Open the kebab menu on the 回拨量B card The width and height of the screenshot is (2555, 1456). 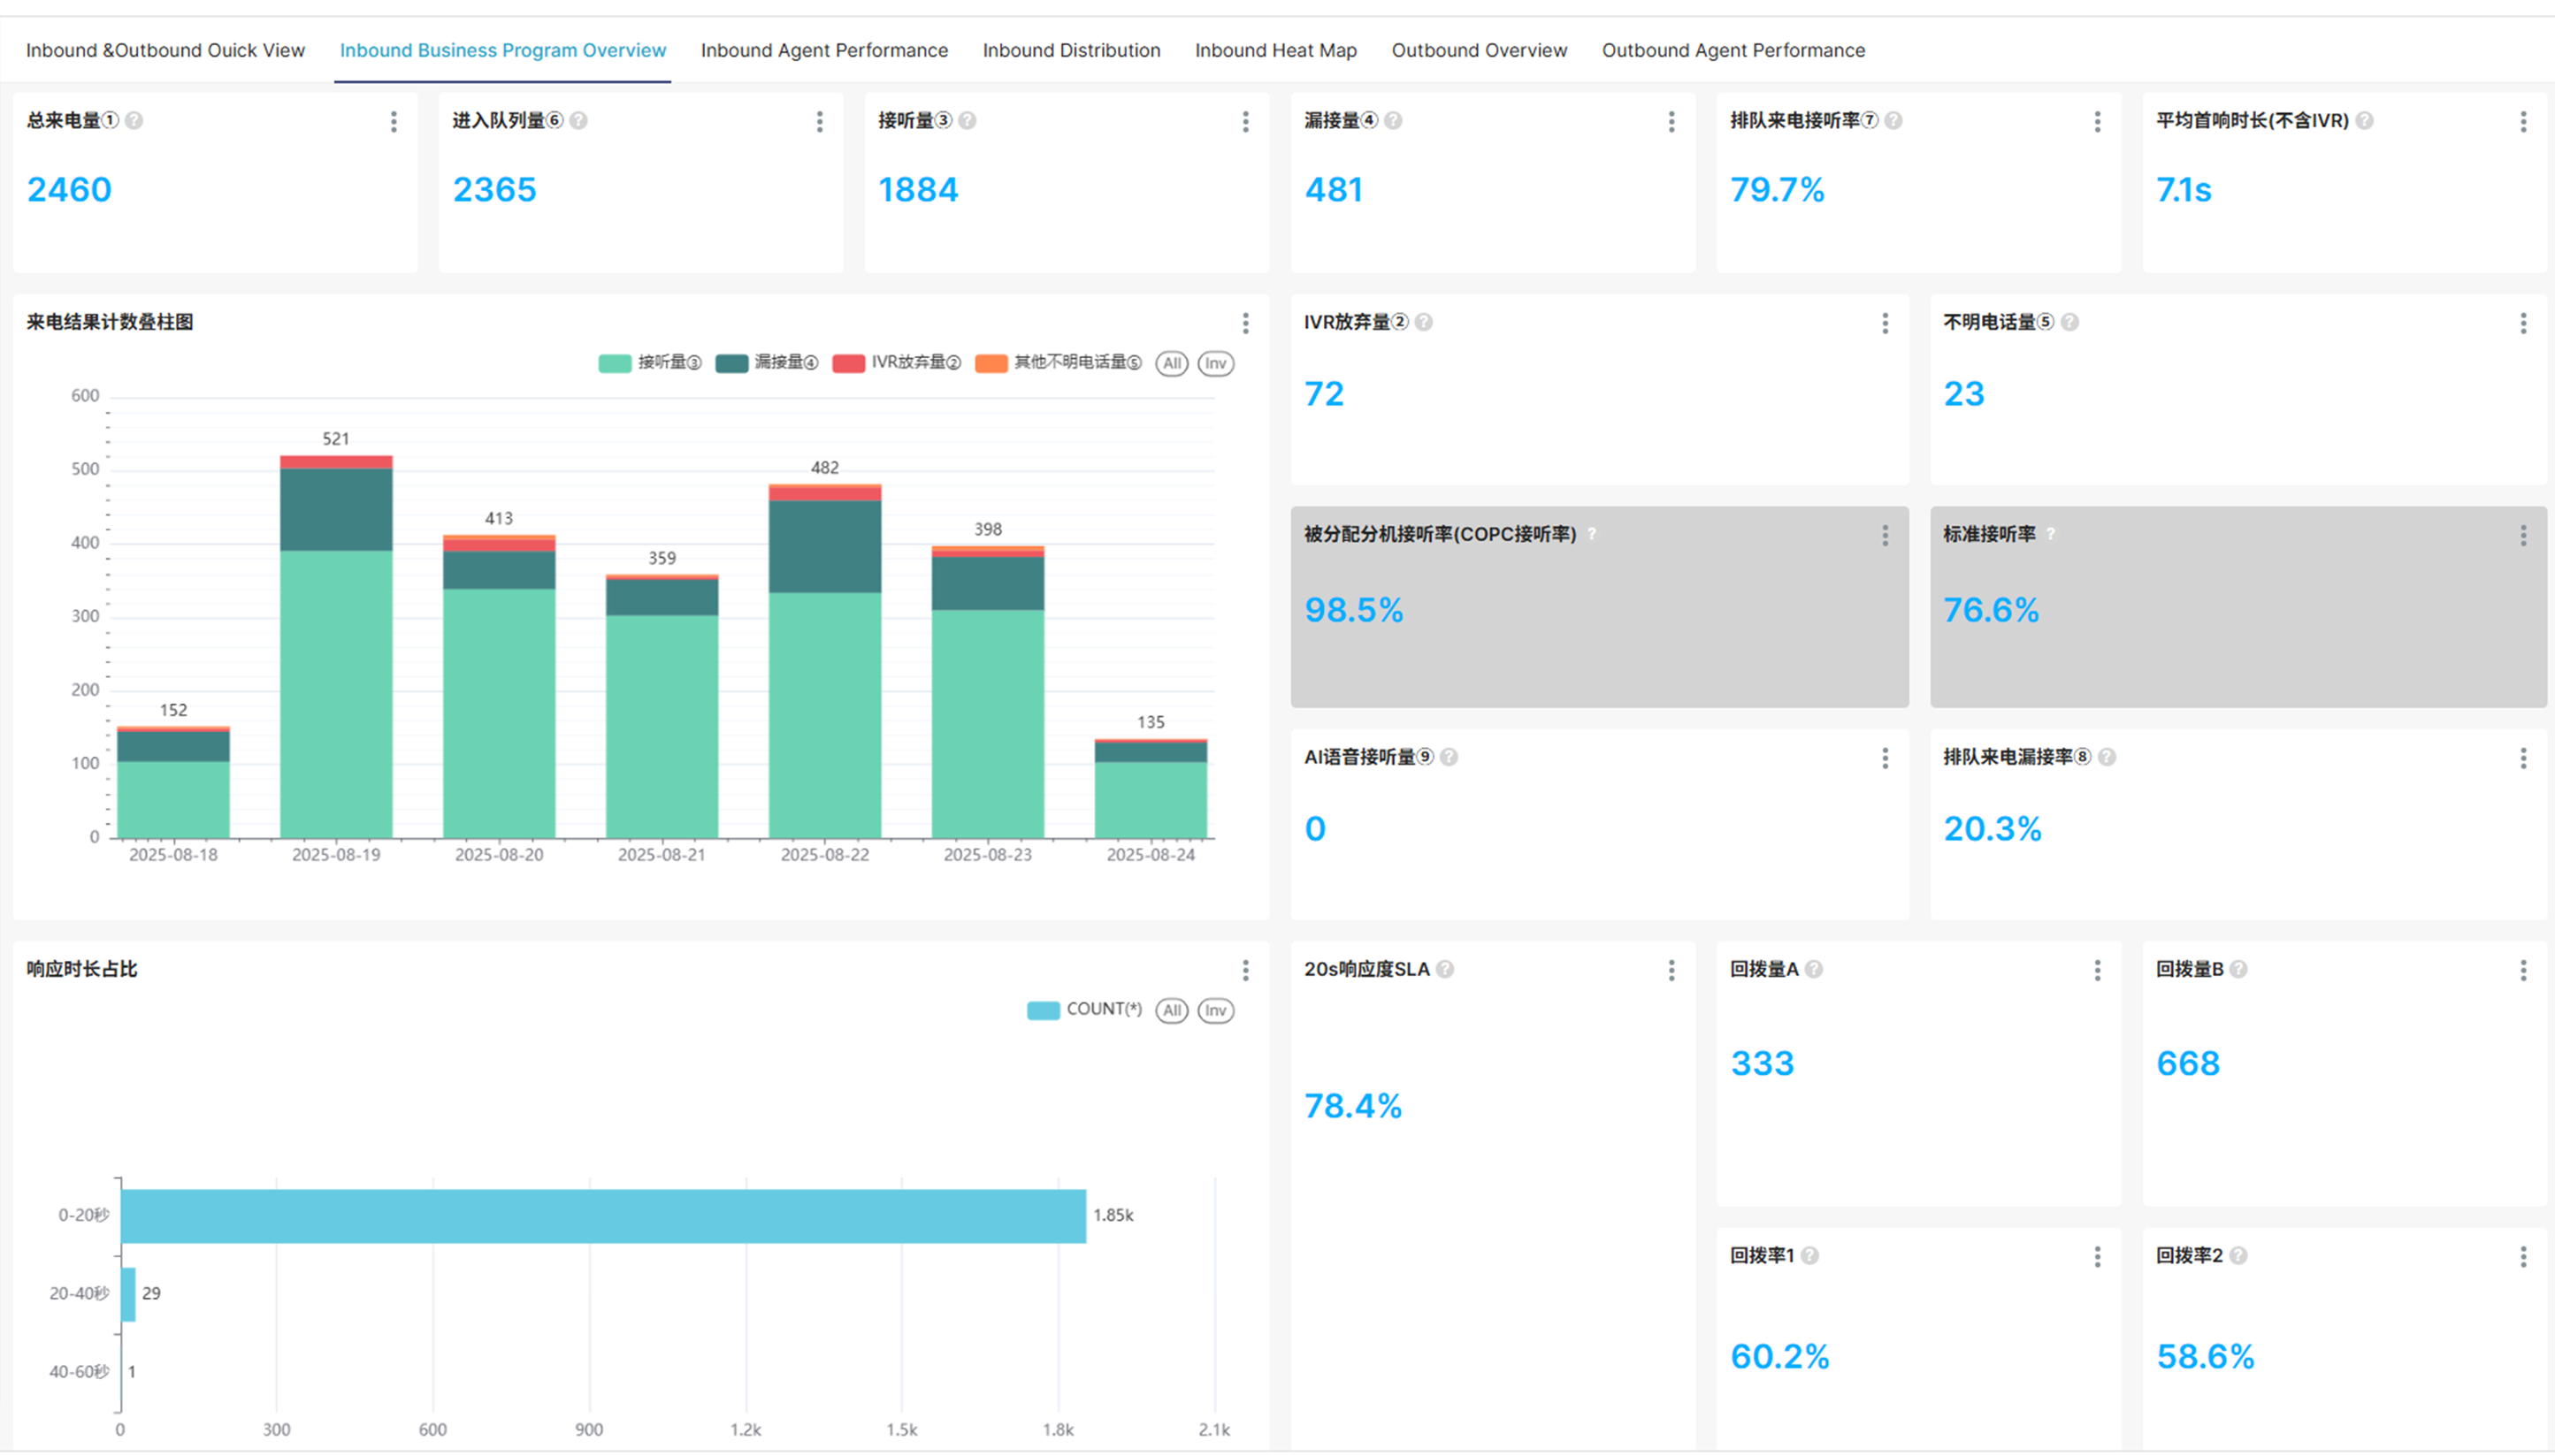[2523, 970]
